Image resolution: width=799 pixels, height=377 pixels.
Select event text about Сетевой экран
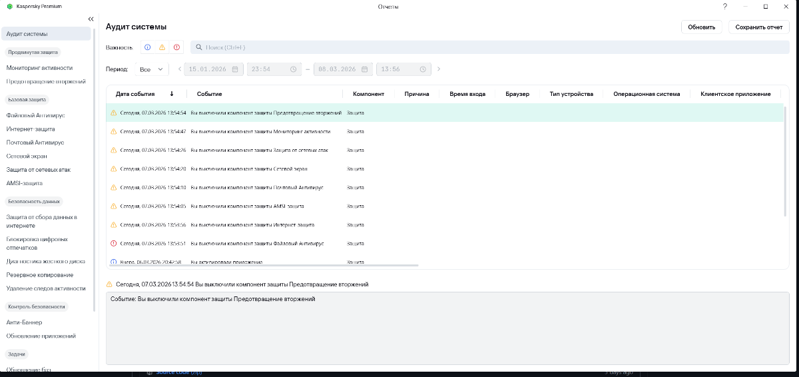point(249,169)
